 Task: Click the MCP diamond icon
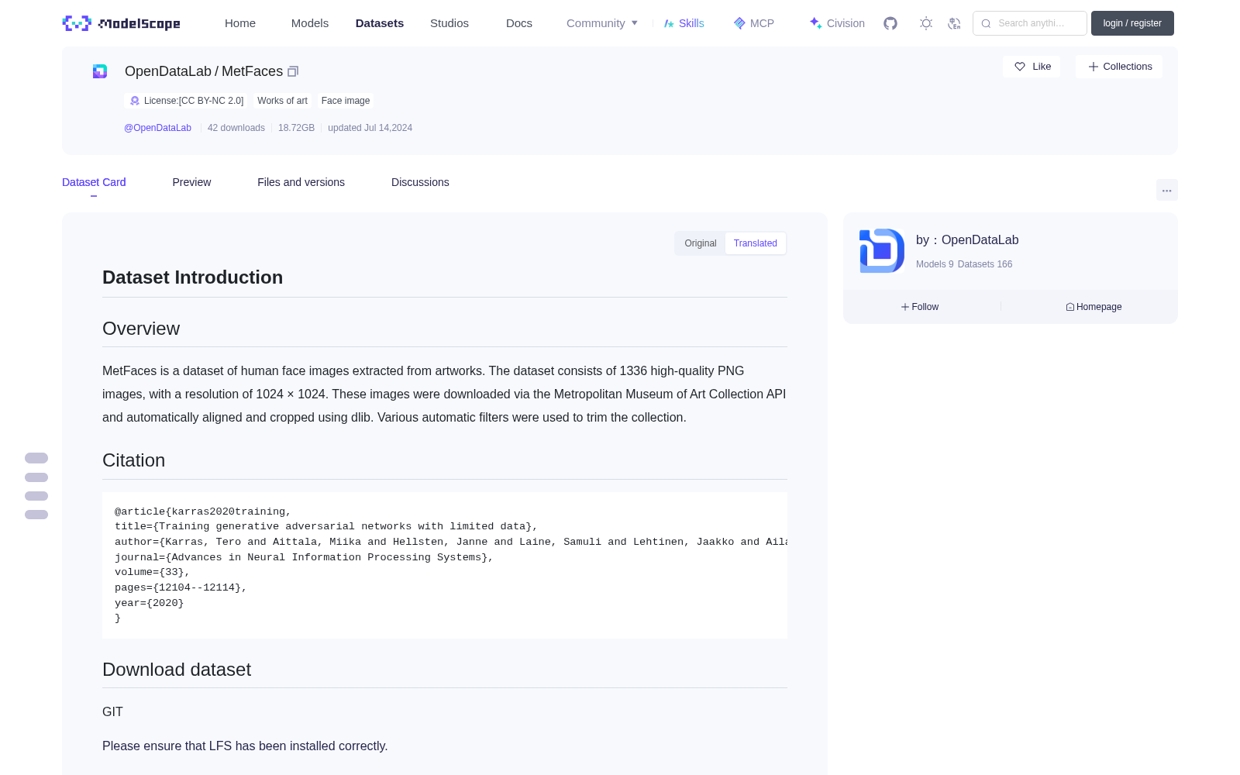[x=739, y=23]
